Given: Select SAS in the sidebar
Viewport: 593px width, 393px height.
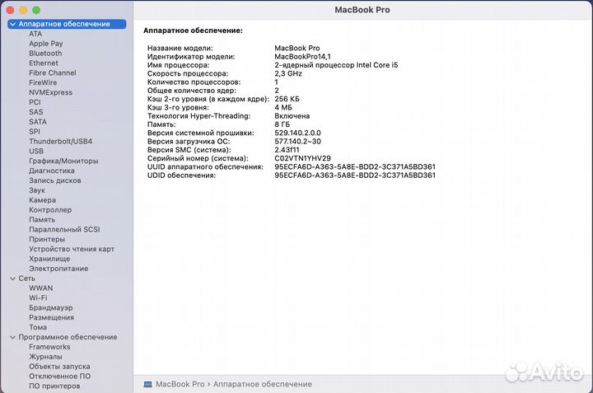Looking at the screenshot, I should click(x=36, y=112).
